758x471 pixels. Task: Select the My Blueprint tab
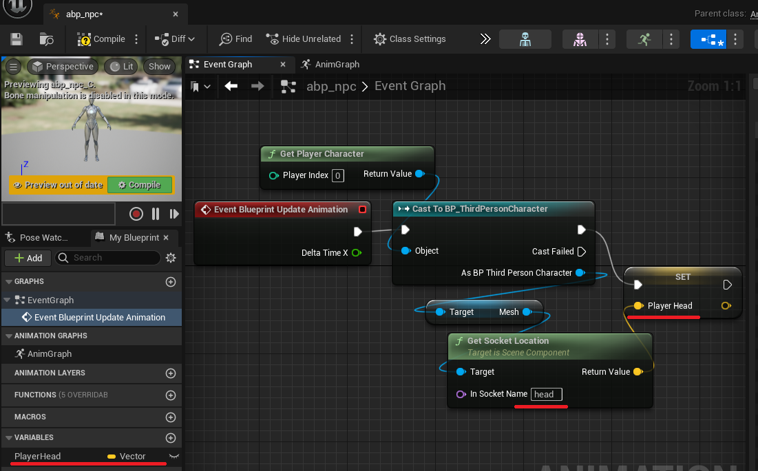point(127,237)
